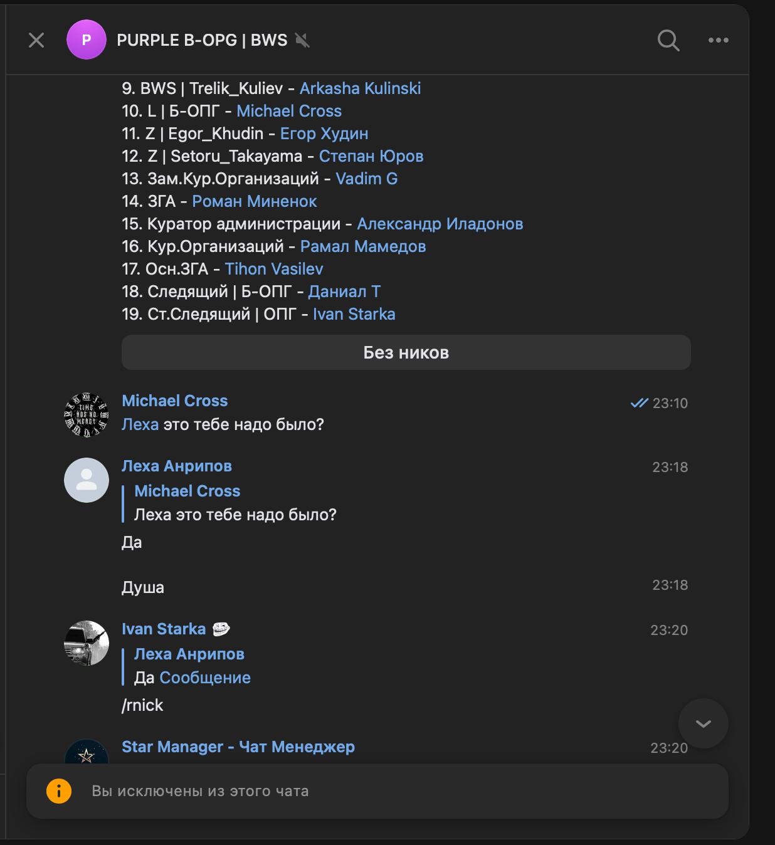Open the PURPLE B-OPG | BWS chat title
This screenshot has height=845, width=775.
[x=202, y=40]
